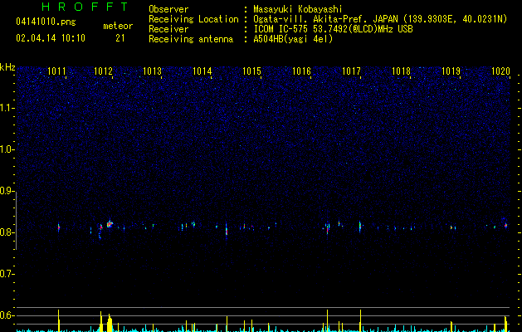Click the kHz axis unit label
The image size is (522, 332).
point(7,67)
